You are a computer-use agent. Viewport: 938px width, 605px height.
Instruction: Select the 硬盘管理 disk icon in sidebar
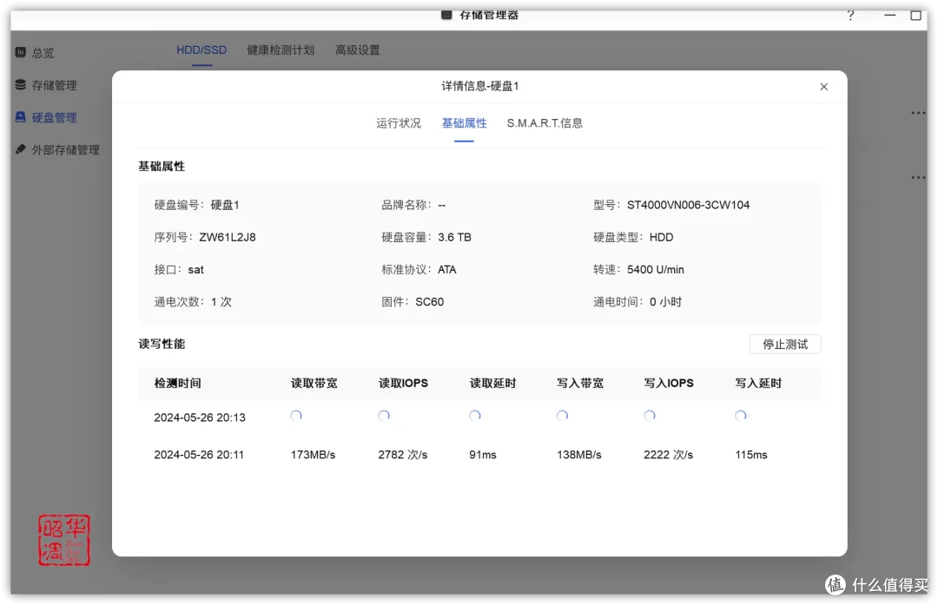[x=20, y=116]
